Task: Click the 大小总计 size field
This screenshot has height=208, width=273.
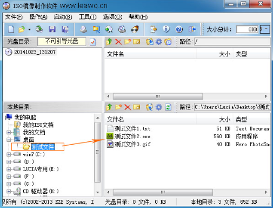Action: pos(248,29)
